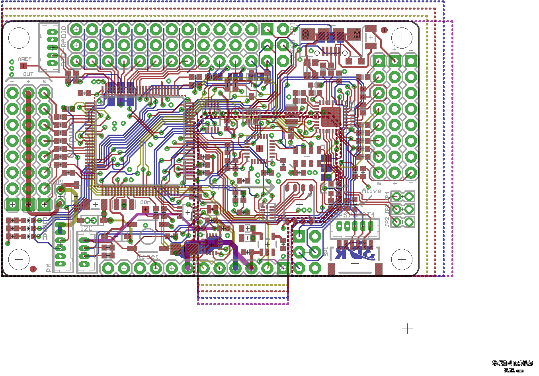The width and height of the screenshot is (539, 376).
Task: Select the top-right mounting hole
Action: point(402,38)
